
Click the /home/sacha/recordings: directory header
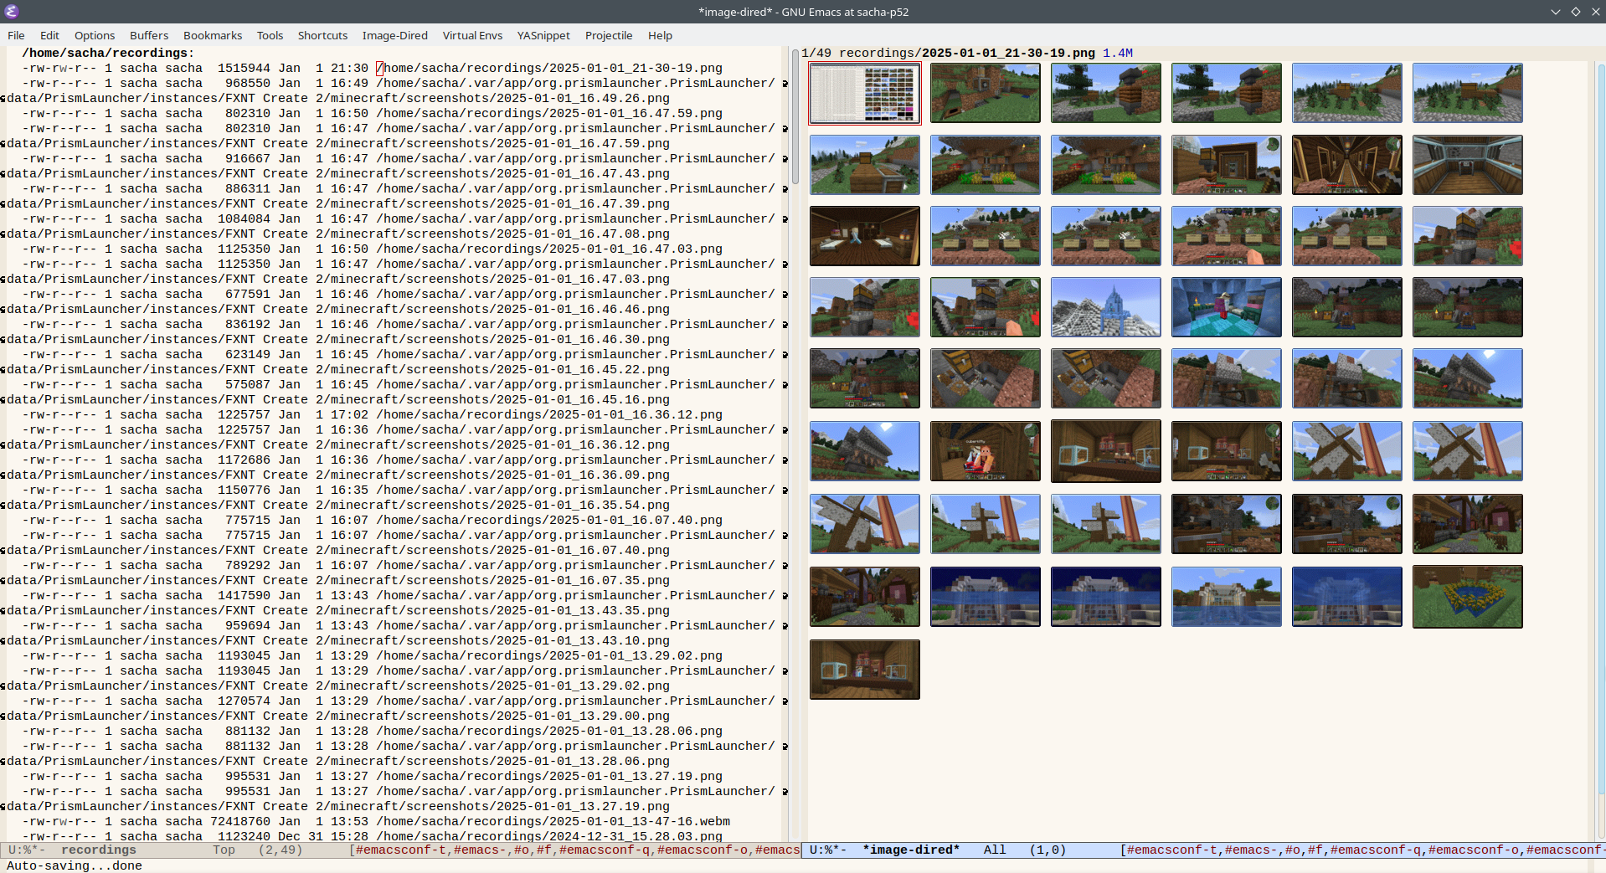click(x=108, y=54)
